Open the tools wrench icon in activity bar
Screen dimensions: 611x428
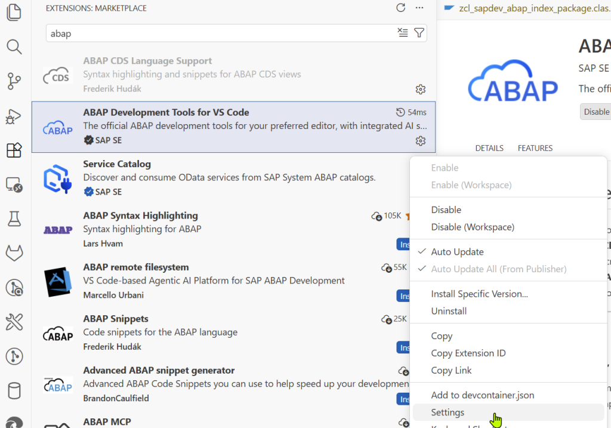[x=14, y=322]
